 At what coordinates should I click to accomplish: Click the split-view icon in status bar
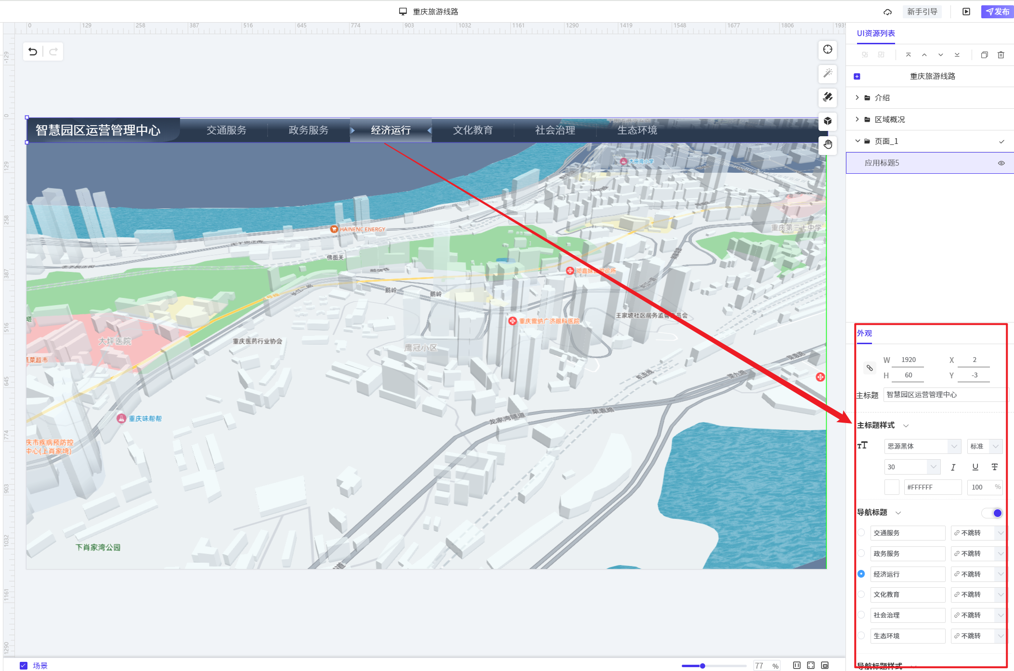tap(797, 665)
